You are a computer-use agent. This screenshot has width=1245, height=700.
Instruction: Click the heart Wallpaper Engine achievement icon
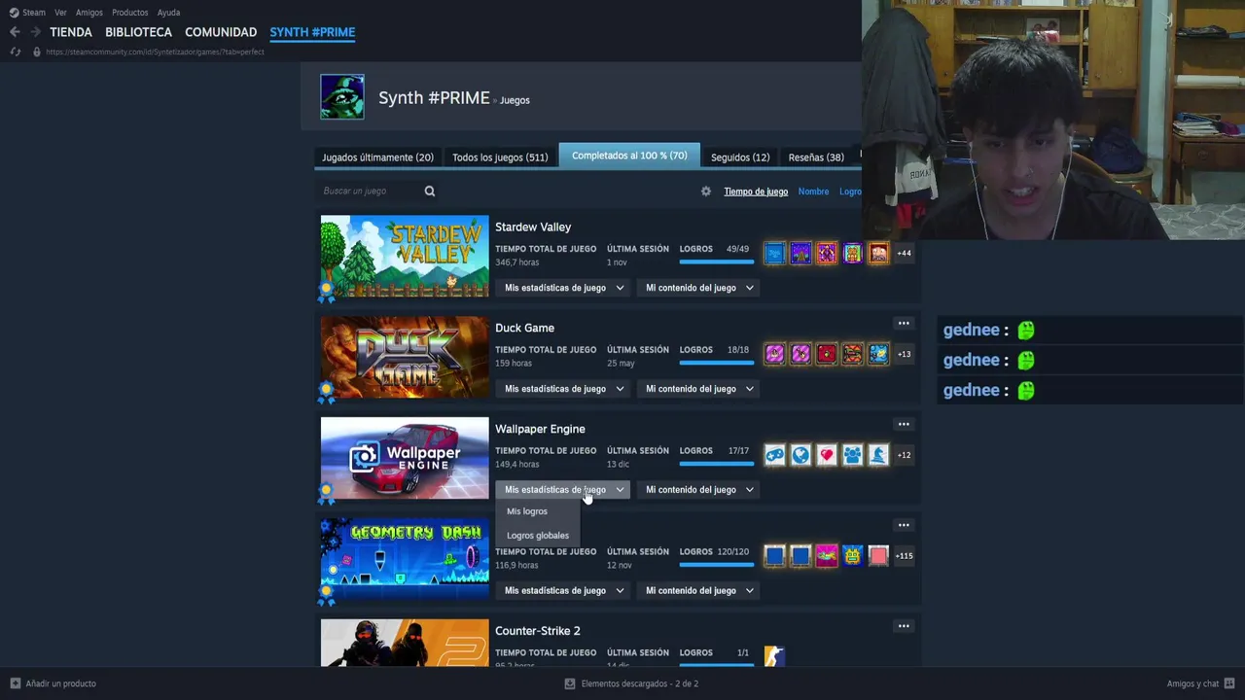[x=827, y=455]
